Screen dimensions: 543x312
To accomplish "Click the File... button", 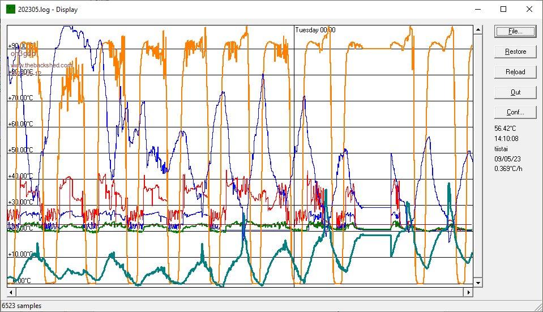I will [515, 31].
